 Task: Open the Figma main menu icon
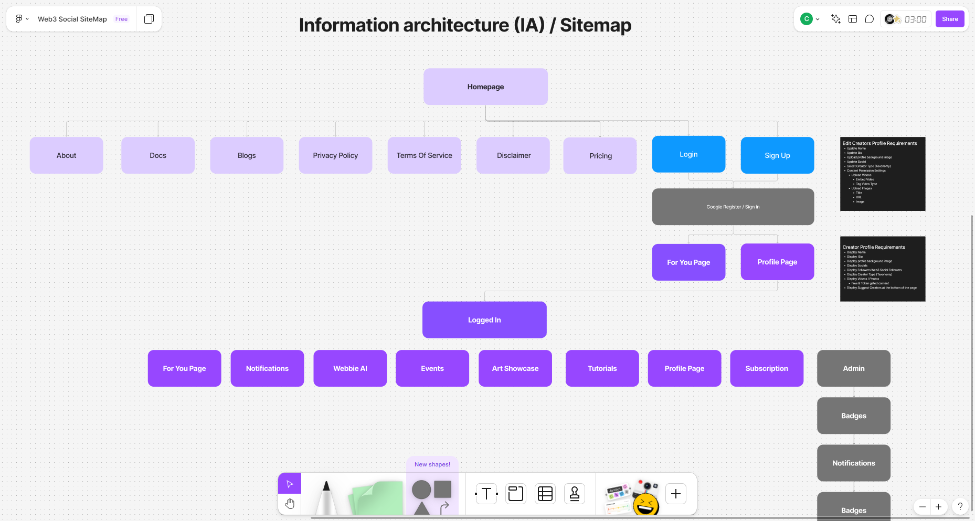(x=19, y=19)
